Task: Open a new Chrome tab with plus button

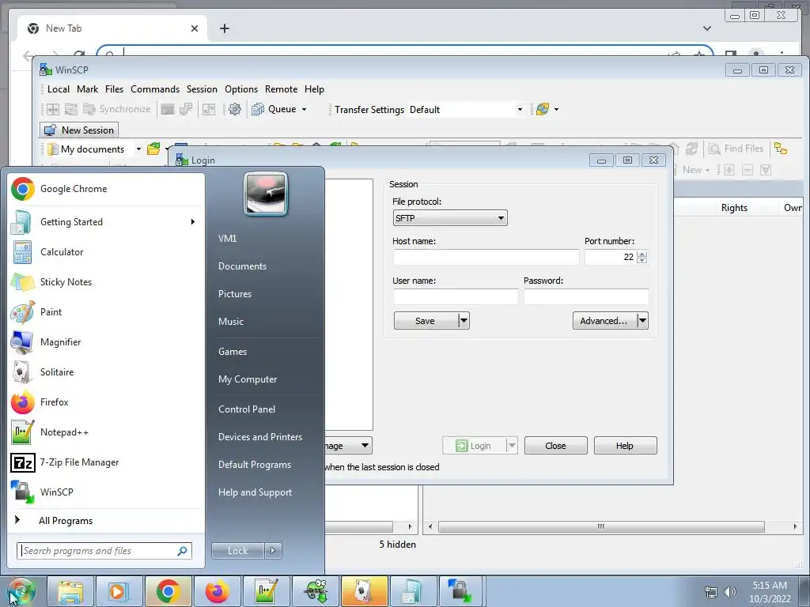Action: pos(224,28)
